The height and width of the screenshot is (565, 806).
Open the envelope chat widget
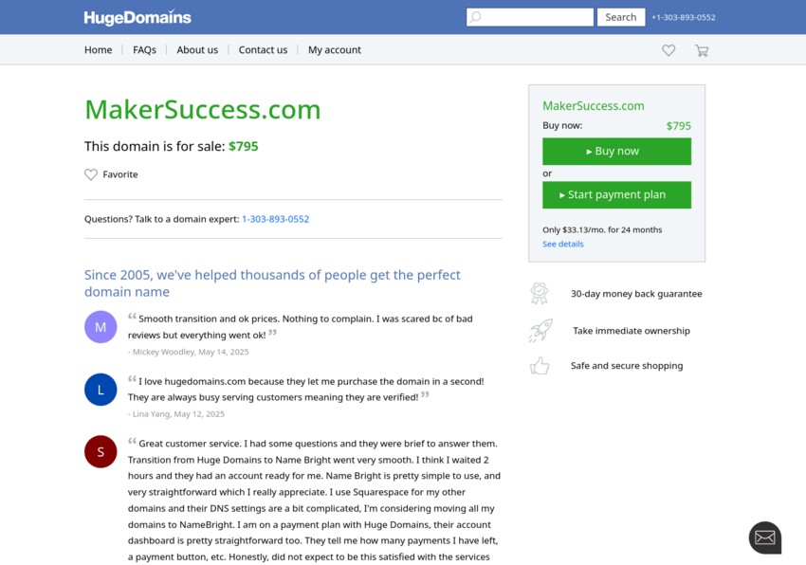point(765,538)
